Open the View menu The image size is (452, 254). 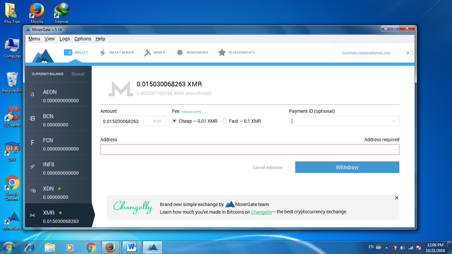tap(50, 39)
